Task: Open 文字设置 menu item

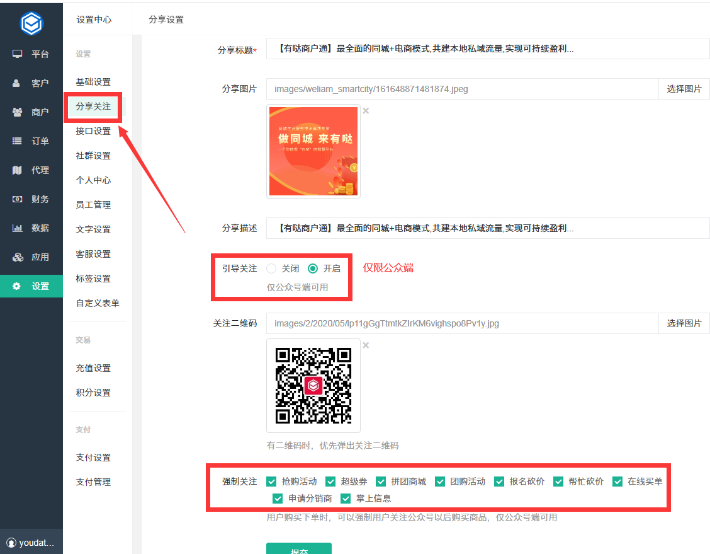Action: (x=93, y=229)
